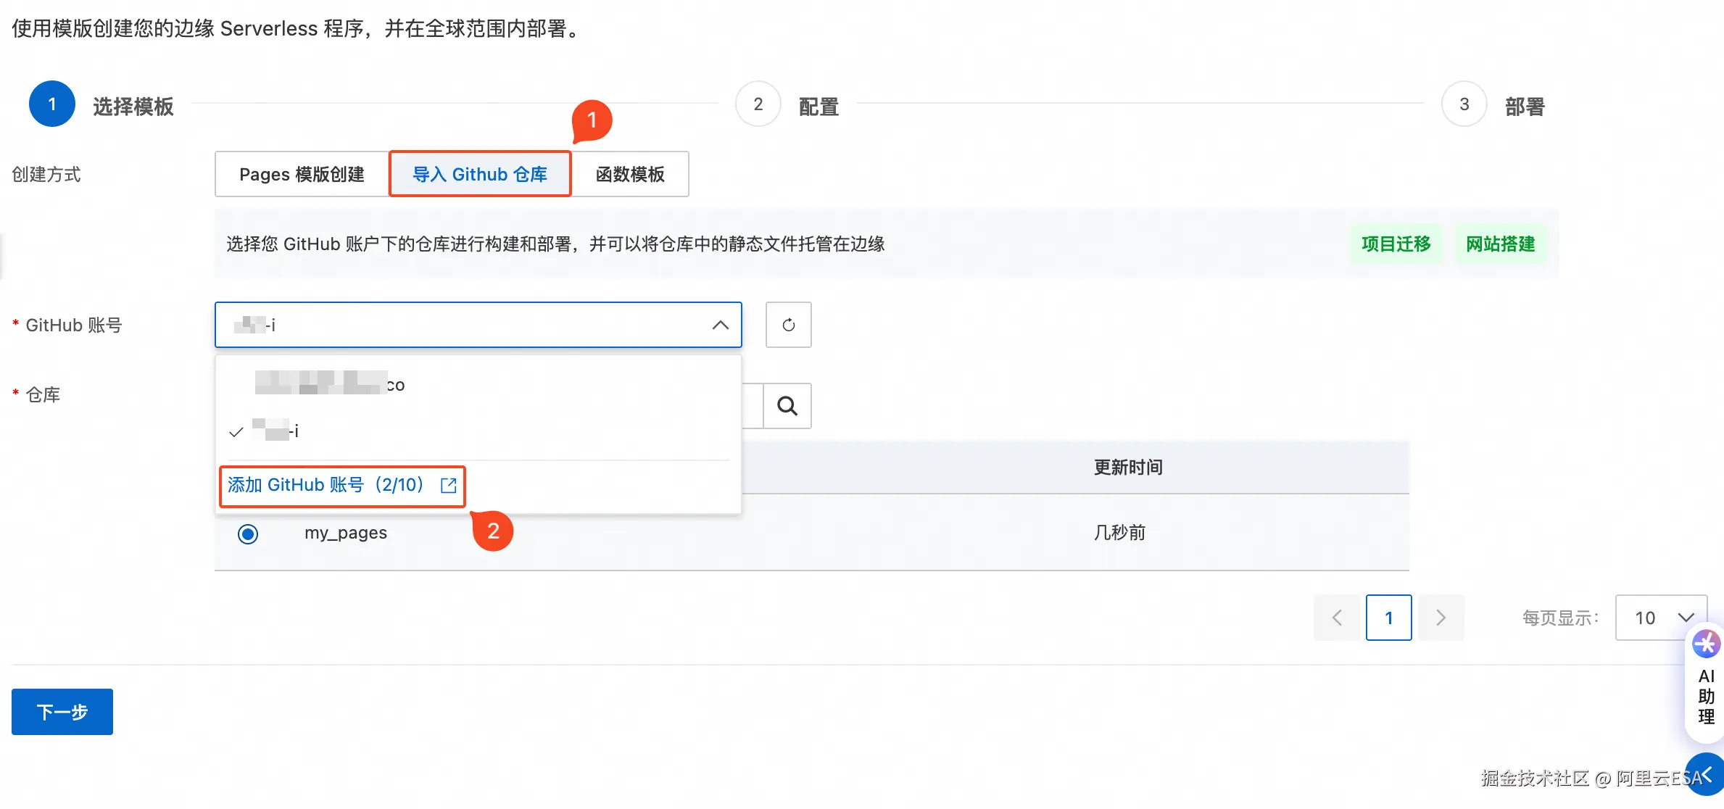Image resolution: width=1724 pixels, height=809 pixels.
Task: Choose the account ending in 'co'
Action: (x=331, y=384)
